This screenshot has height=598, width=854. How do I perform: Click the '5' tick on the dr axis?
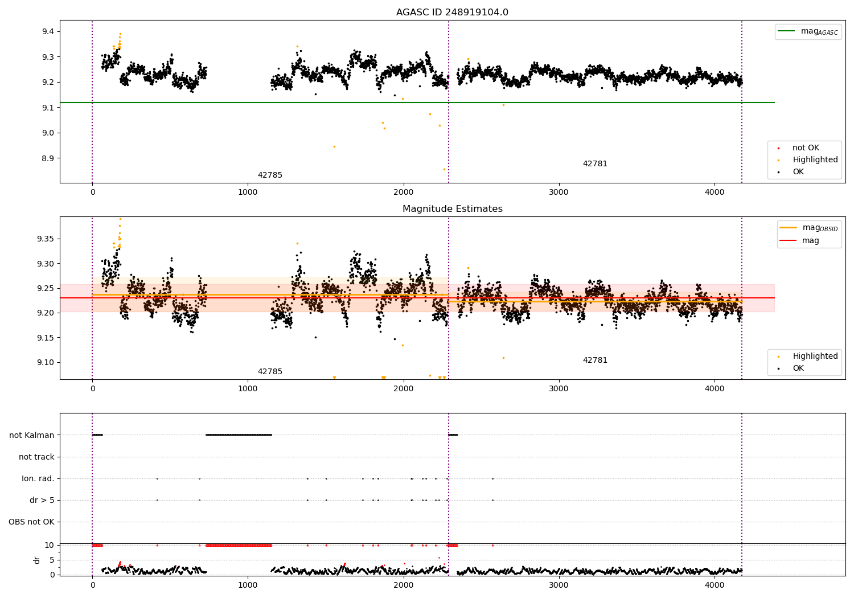tap(52, 560)
